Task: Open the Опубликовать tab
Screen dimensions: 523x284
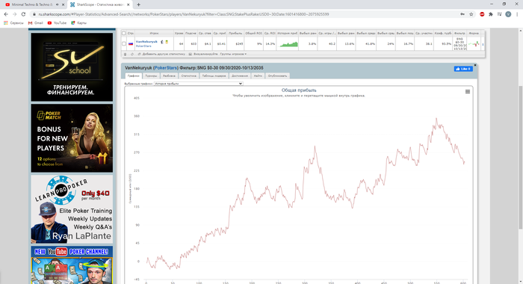Action: coord(277,75)
